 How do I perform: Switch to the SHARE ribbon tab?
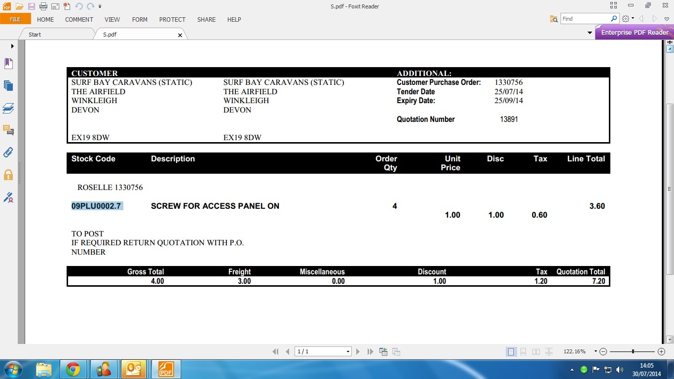tap(206, 20)
